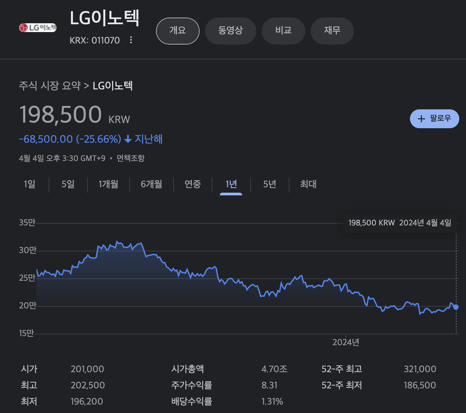Click the 시가총액 label
This screenshot has height=413, width=466.
(188, 369)
